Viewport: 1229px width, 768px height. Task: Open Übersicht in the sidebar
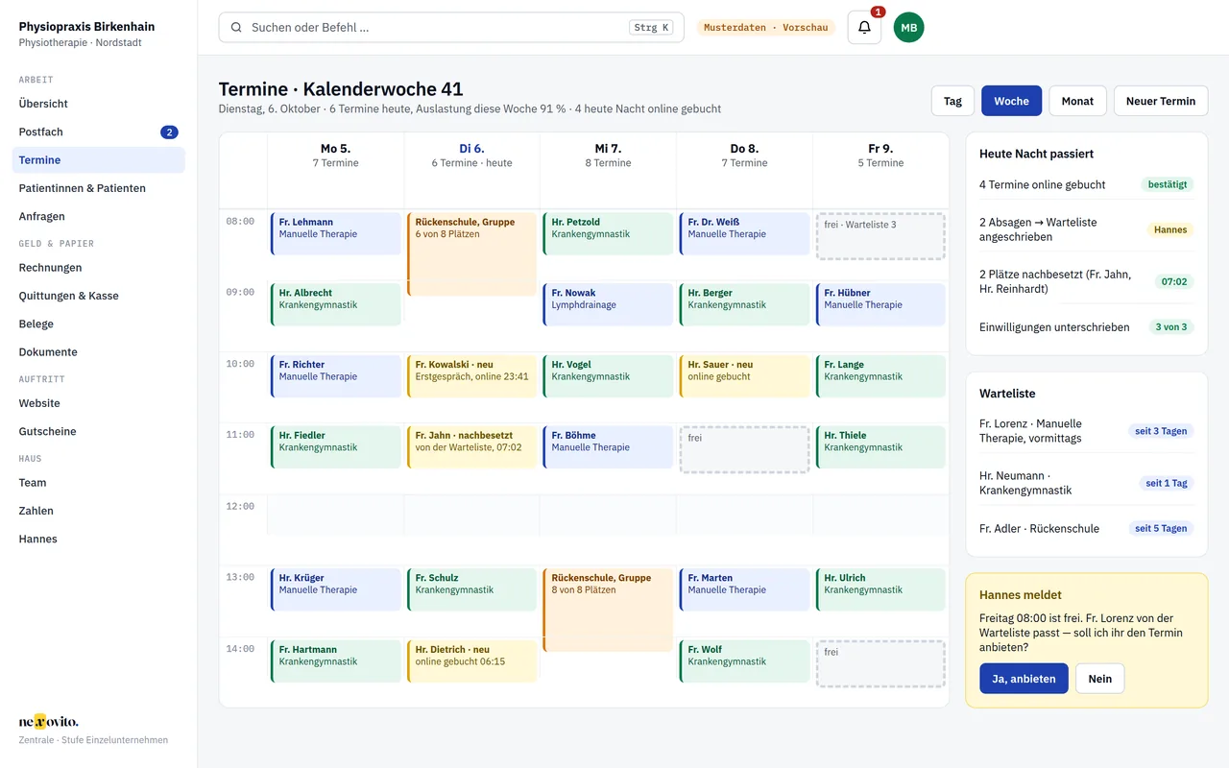point(98,104)
